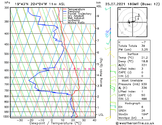Click the Totals Totals index row

click(134, 46)
